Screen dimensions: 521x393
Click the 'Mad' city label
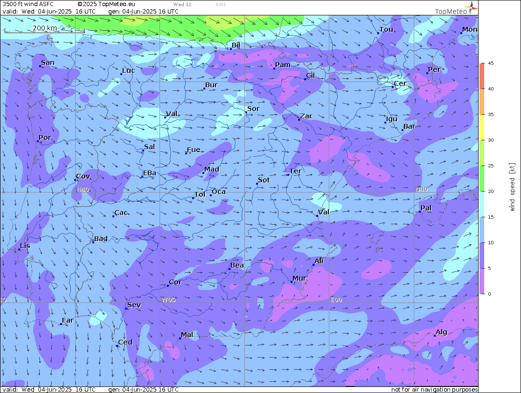click(x=212, y=169)
